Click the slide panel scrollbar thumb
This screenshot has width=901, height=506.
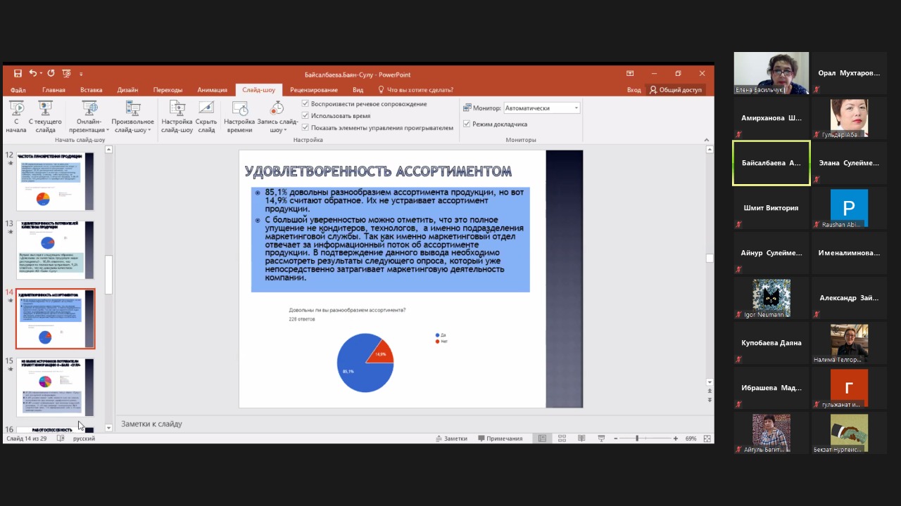109,275
